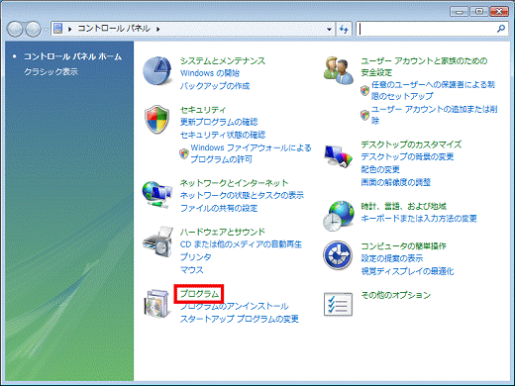Click the search magnifier icon

pyautogui.click(x=501, y=29)
